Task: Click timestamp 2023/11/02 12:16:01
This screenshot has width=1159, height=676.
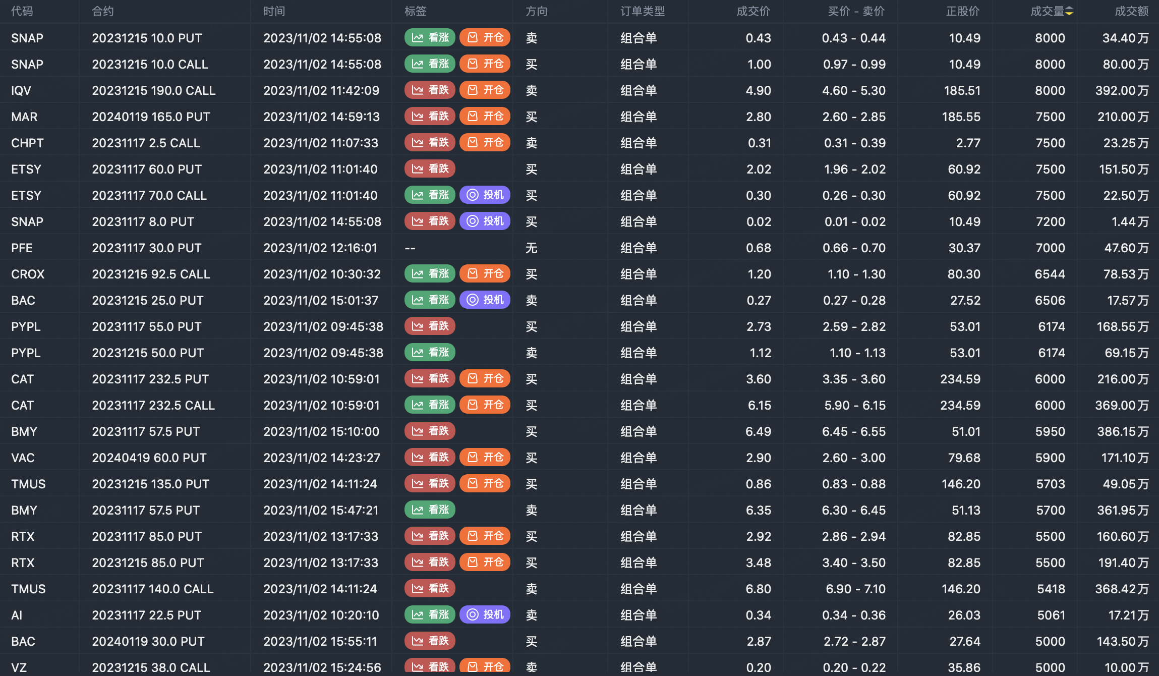Action: pyautogui.click(x=320, y=248)
